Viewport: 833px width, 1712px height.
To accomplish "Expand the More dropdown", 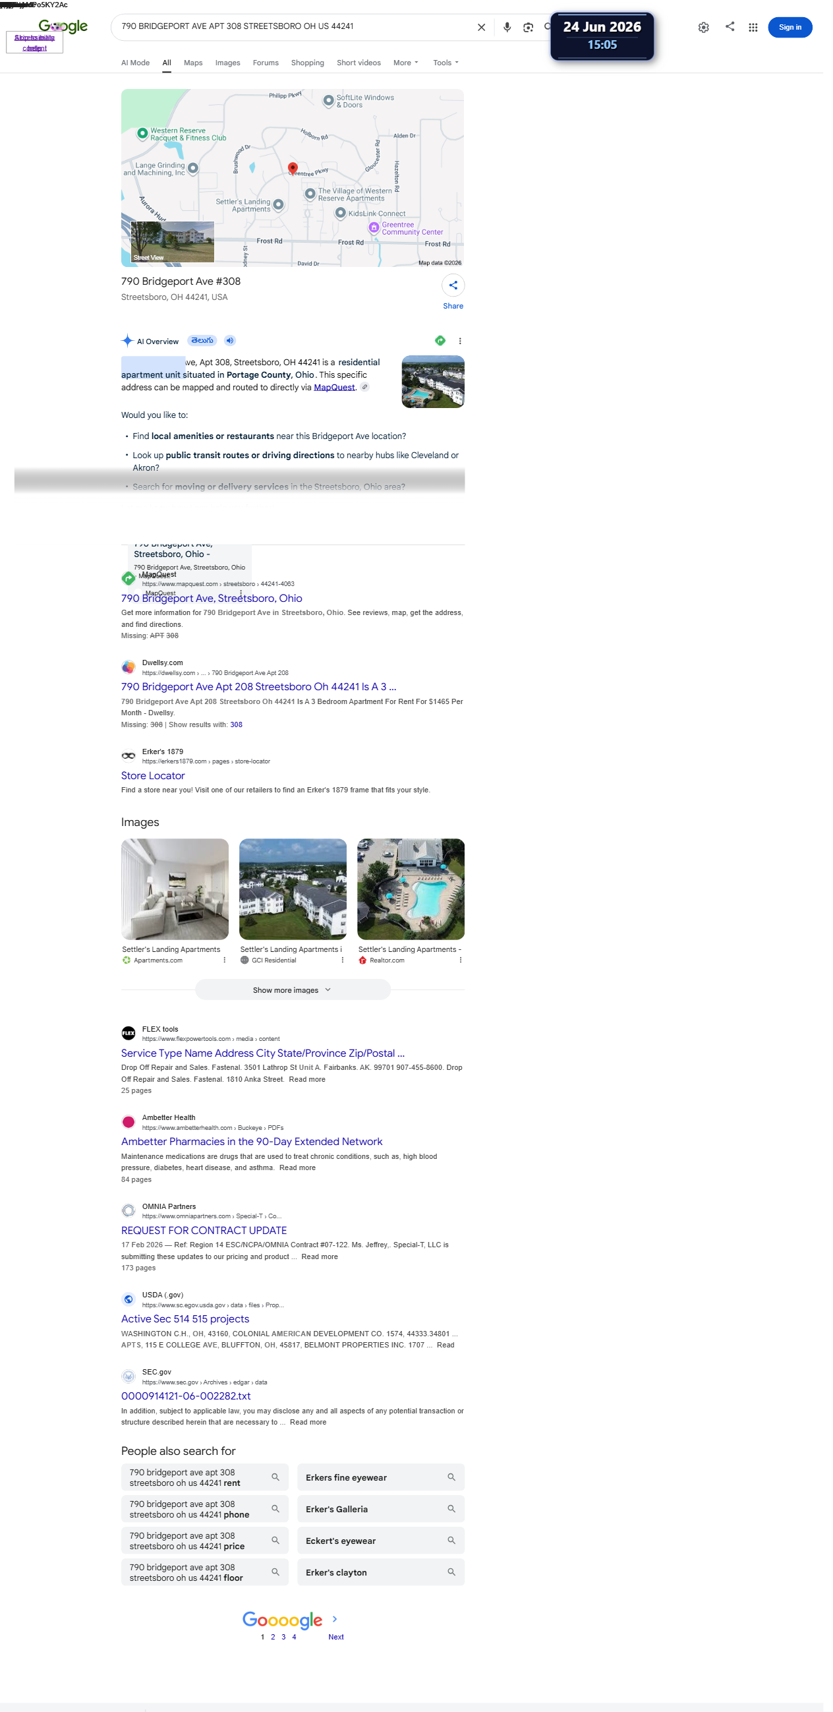I will [x=410, y=63].
